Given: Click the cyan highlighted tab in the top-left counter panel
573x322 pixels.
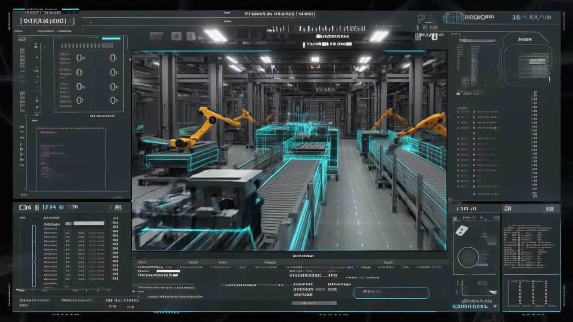Looking at the screenshot, I should pos(111,38).
